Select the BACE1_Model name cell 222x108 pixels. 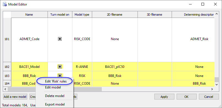29,67
